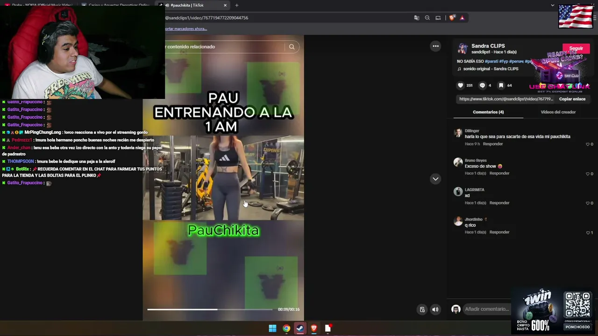
Task: Go to next video with down chevron
Action: point(435,179)
